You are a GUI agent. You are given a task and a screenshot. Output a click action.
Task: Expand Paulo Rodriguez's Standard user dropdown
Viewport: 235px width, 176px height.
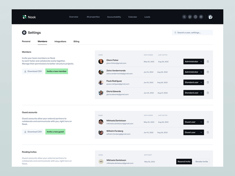194,82
